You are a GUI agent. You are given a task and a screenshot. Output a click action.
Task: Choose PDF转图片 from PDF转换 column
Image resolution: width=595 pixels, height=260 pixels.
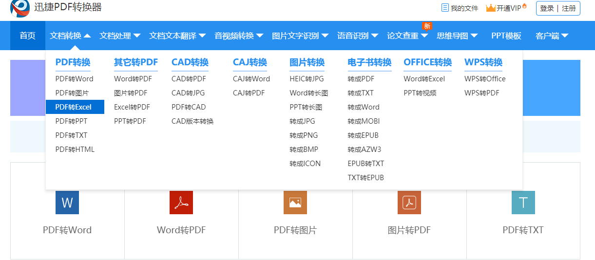pyautogui.click(x=72, y=93)
